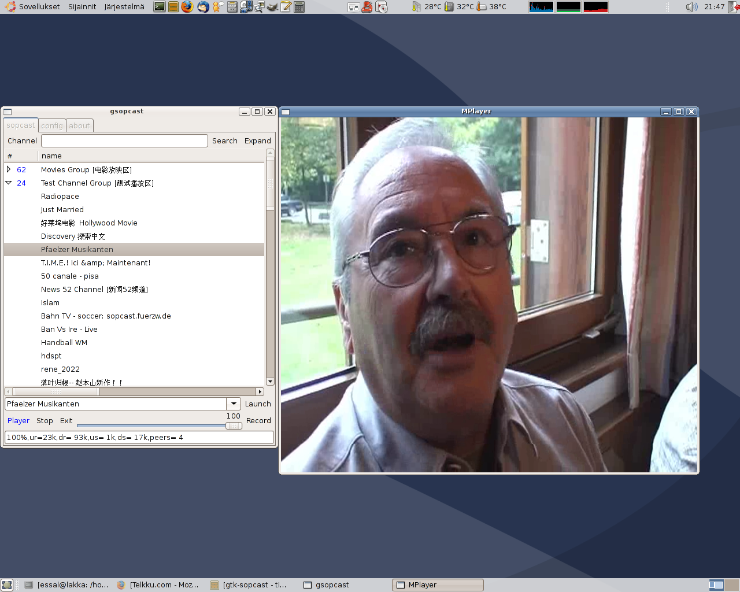Select the hdspt channel

[x=134, y=356]
